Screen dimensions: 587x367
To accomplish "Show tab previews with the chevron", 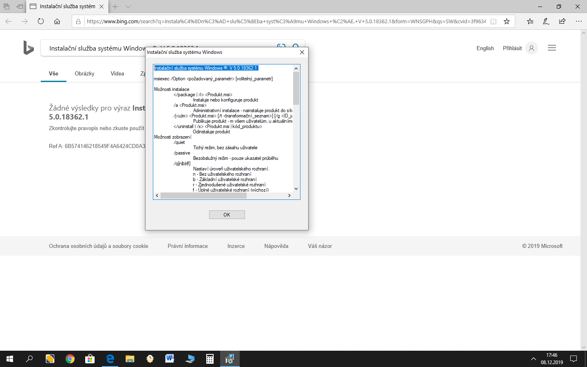I will pyautogui.click(x=128, y=7).
